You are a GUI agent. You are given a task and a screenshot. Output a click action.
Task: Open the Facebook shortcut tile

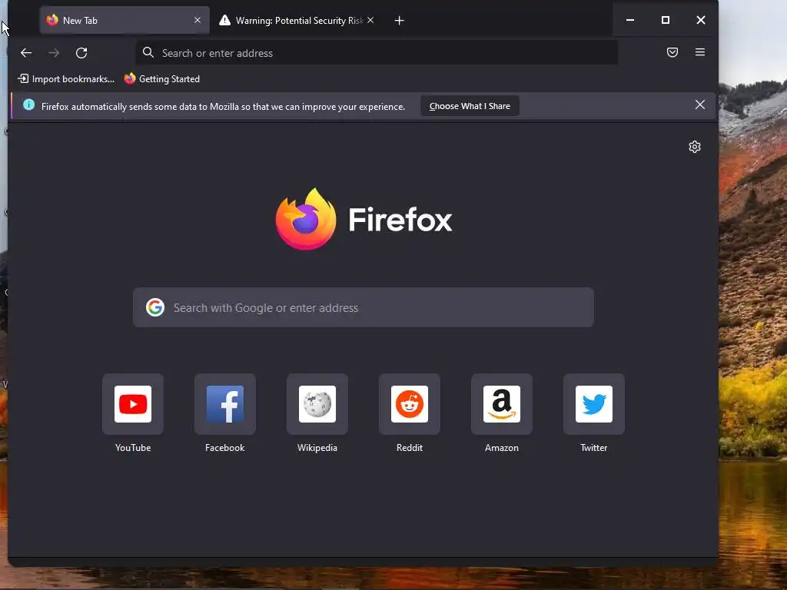point(225,404)
